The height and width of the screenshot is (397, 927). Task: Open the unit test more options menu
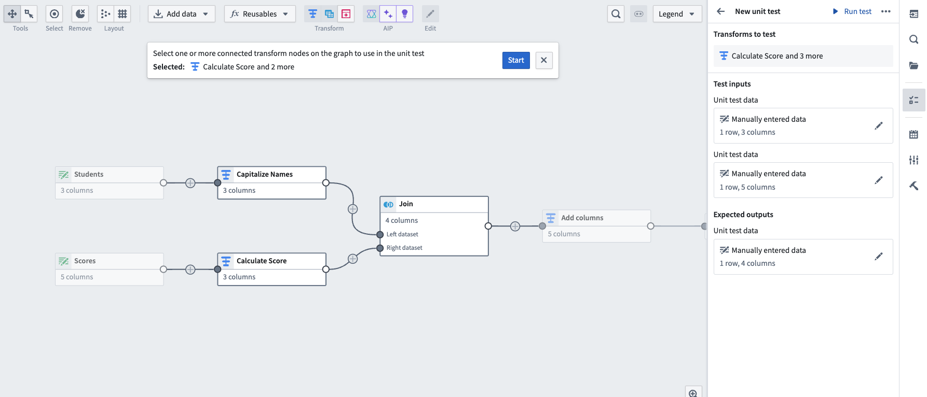[x=886, y=11]
